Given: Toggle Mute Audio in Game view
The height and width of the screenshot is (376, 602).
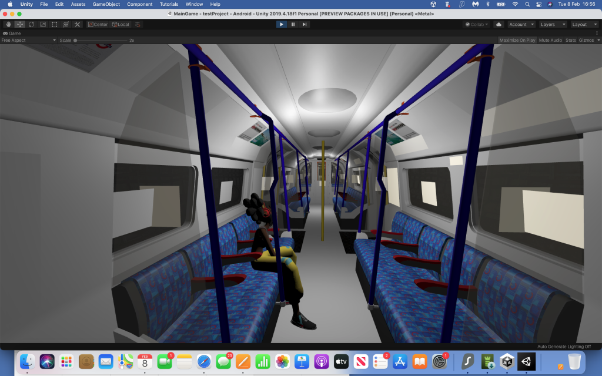Looking at the screenshot, I should pyautogui.click(x=550, y=41).
